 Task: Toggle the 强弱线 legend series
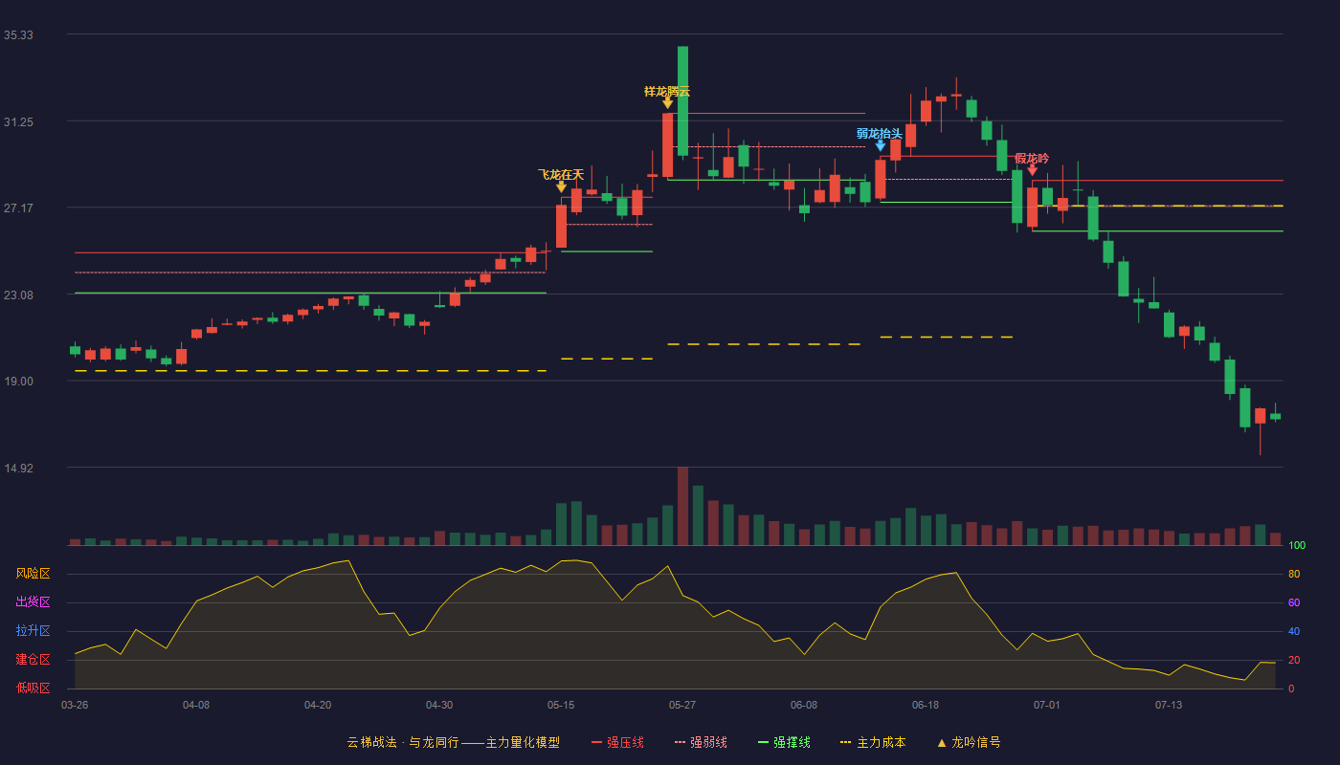click(701, 742)
